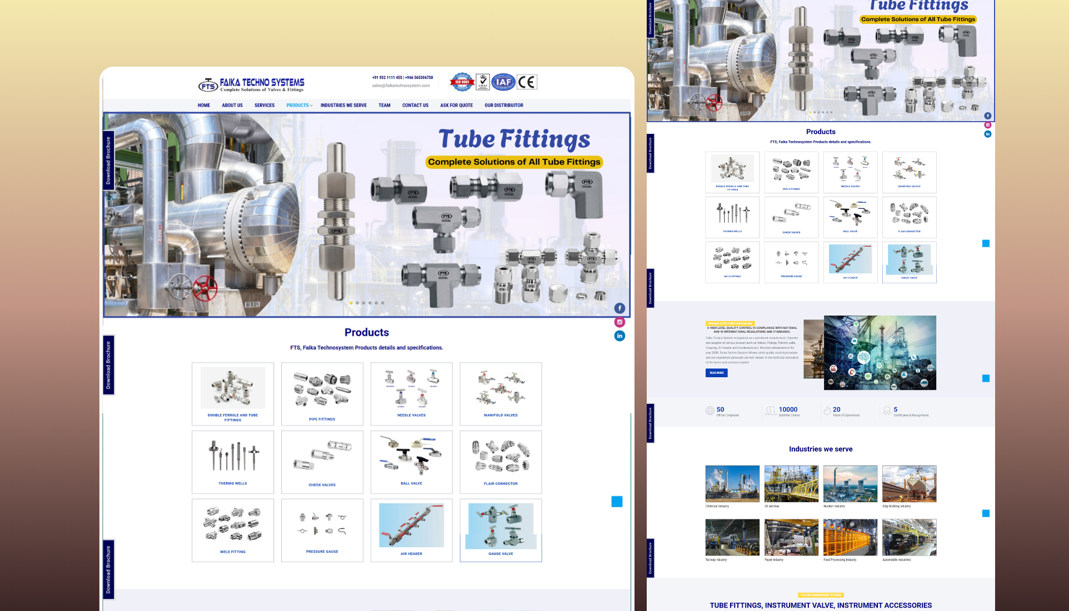Screen dimensions: 1069x611
Task: Select the first carousel slide dot
Action: click(351, 303)
